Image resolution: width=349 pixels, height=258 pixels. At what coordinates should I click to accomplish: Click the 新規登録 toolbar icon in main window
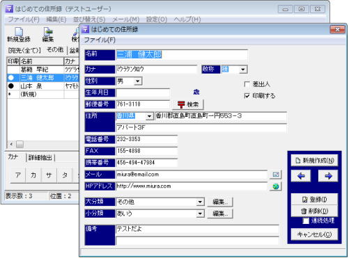point(19,34)
